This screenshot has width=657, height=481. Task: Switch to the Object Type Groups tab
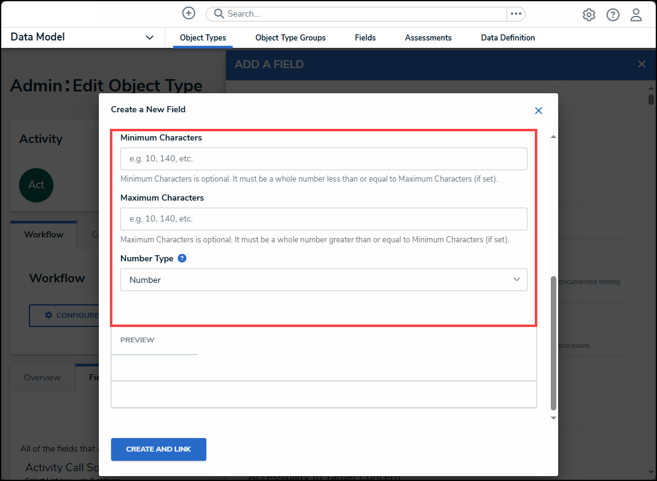290,37
